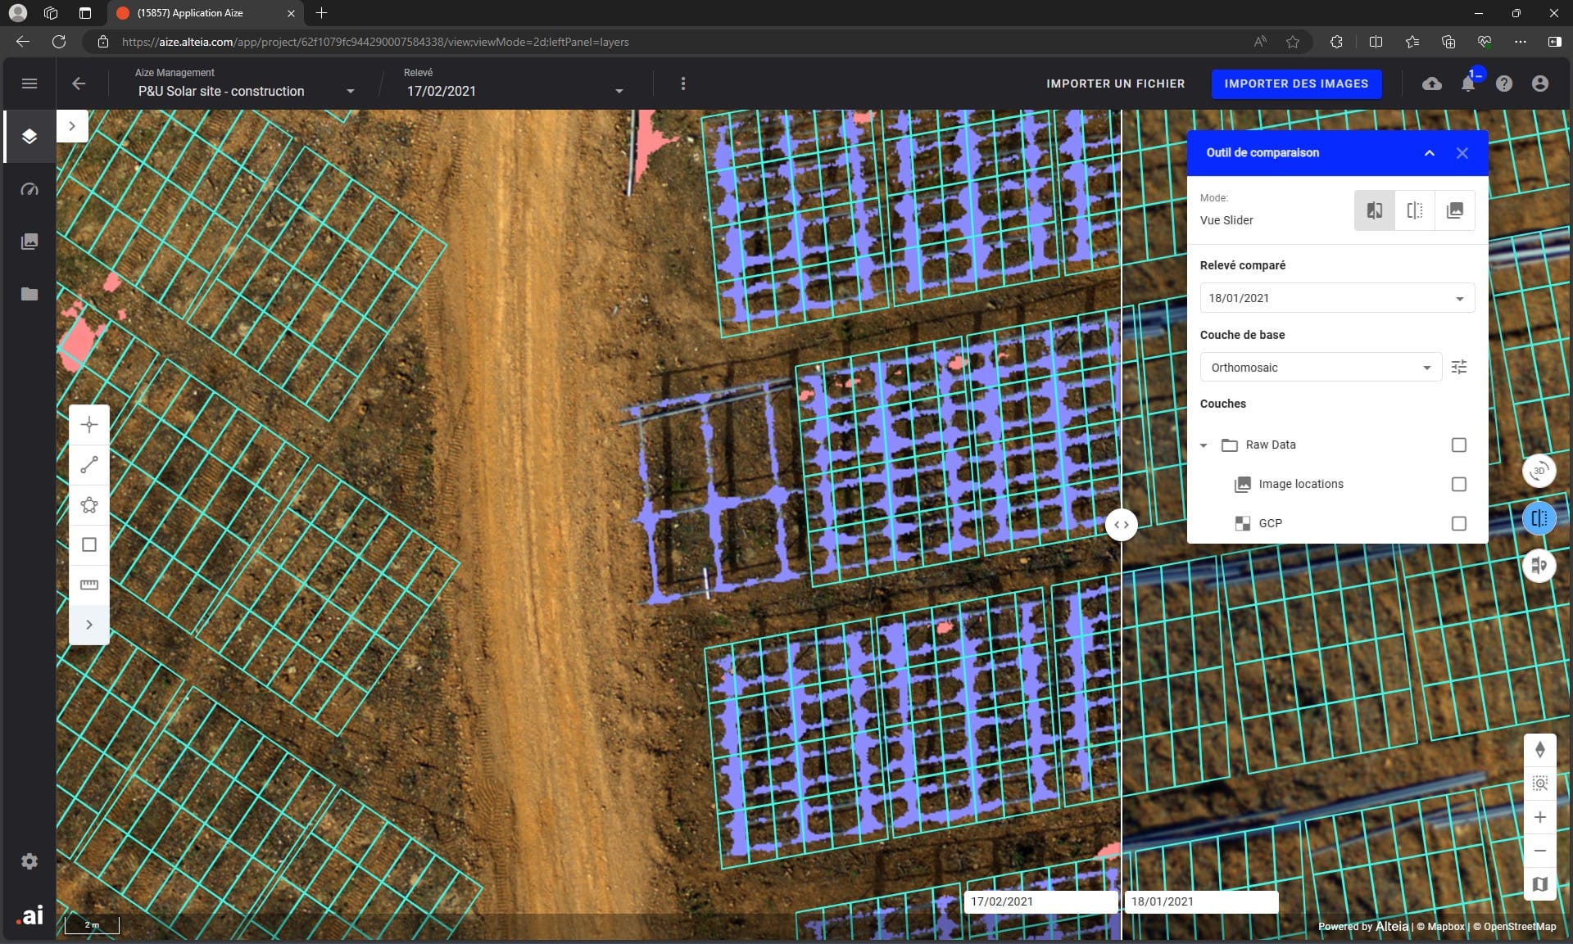The height and width of the screenshot is (944, 1573).
Task: Open the Layers panel in the left sidebar
Action: [x=29, y=137]
